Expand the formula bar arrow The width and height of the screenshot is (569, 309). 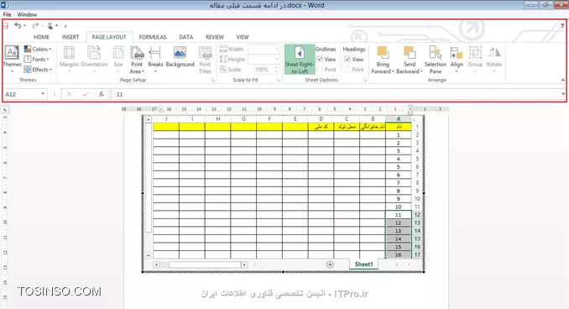point(563,94)
